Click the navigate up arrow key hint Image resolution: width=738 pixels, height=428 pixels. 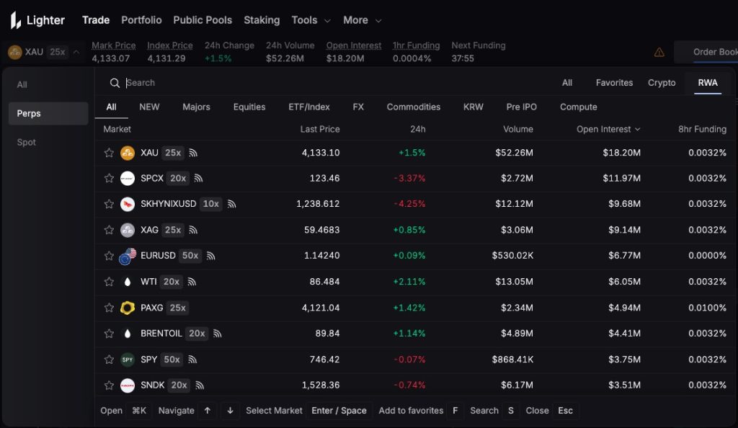[207, 411]
